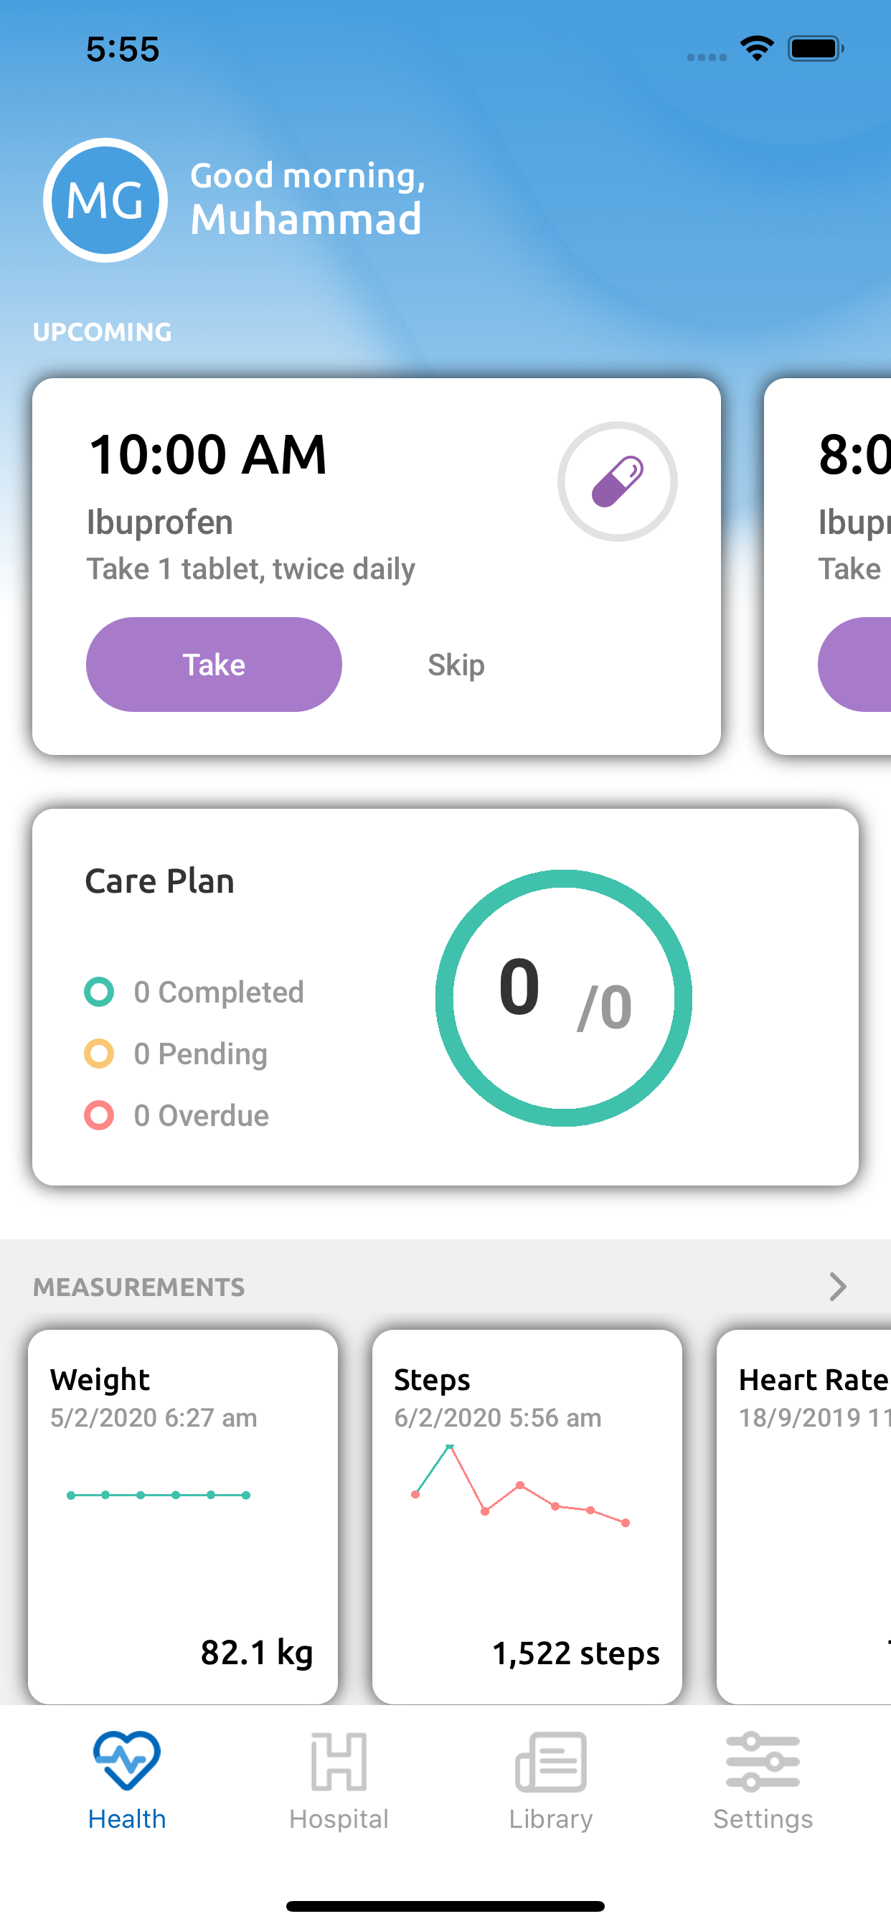Open the Hospital tab icon
Viewport: 891px width, 1929px height.
[x=339, y=1761]
